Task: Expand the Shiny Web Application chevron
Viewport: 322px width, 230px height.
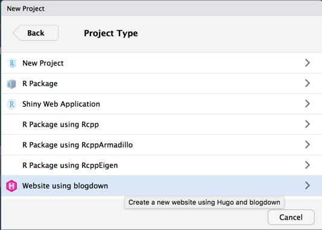Action: (307, 104)
